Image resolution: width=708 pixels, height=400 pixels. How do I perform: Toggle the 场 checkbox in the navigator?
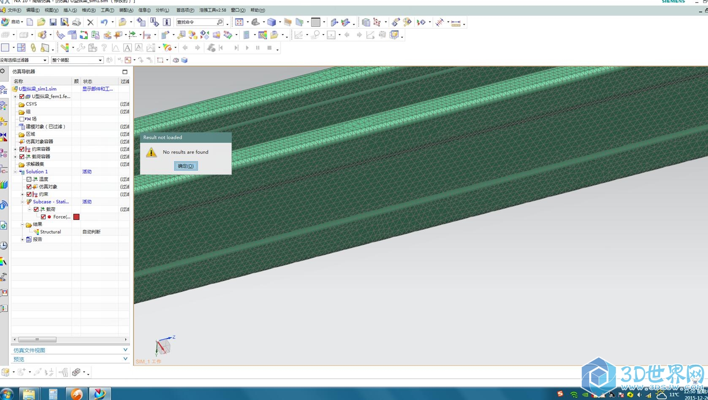coord(22,119)
